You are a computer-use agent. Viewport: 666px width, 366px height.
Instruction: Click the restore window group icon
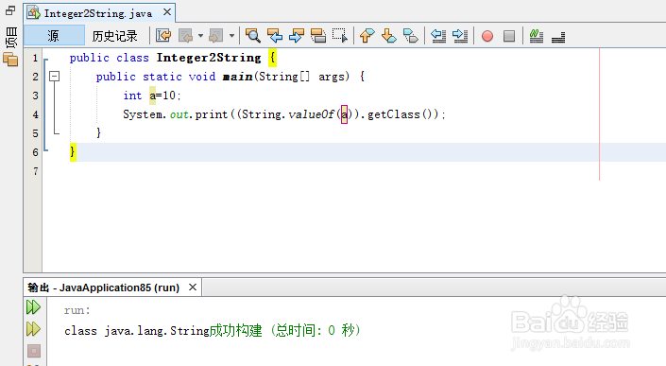(10, 10)
